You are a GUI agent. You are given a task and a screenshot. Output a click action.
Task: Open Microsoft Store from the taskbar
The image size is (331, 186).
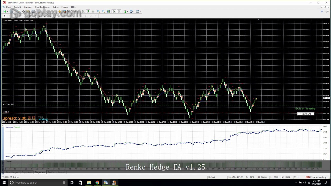pyautogui.click(x=80, y=183)
